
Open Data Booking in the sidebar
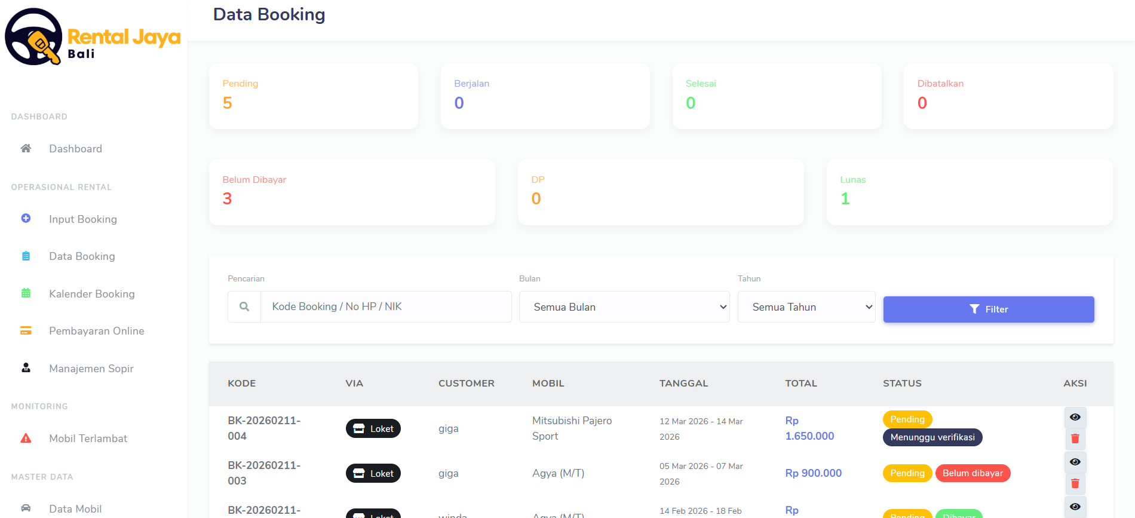(x=82, y=256)
